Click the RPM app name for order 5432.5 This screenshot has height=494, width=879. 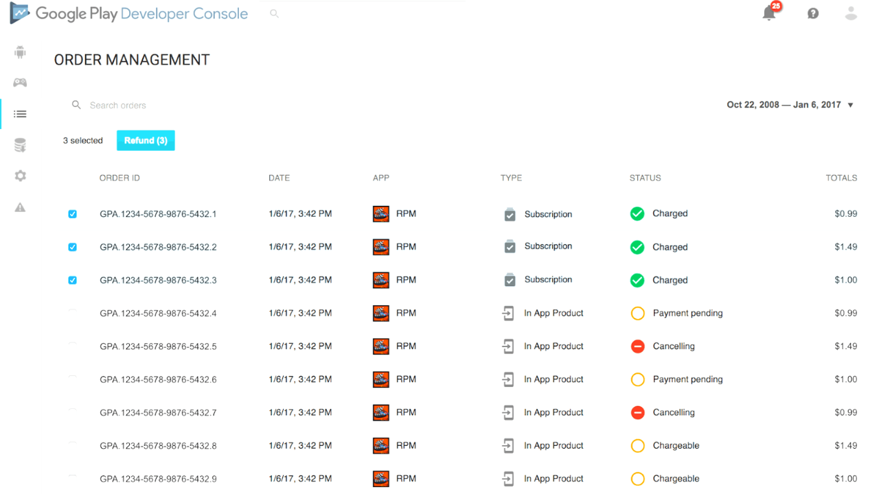(406, 346)
